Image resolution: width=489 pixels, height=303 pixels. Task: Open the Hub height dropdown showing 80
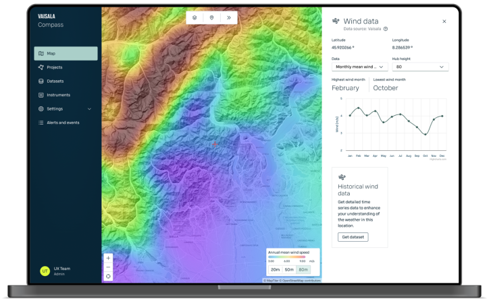420,67
